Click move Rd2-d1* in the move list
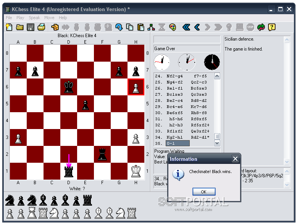Viewport: 297px width, 224px height. pos(200,137)
